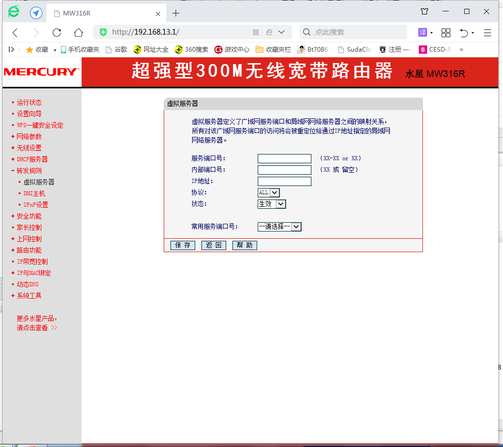Screen dimensions: 503x447
Task: Expand the undo closed tabs dropdown
Action: 473,33
